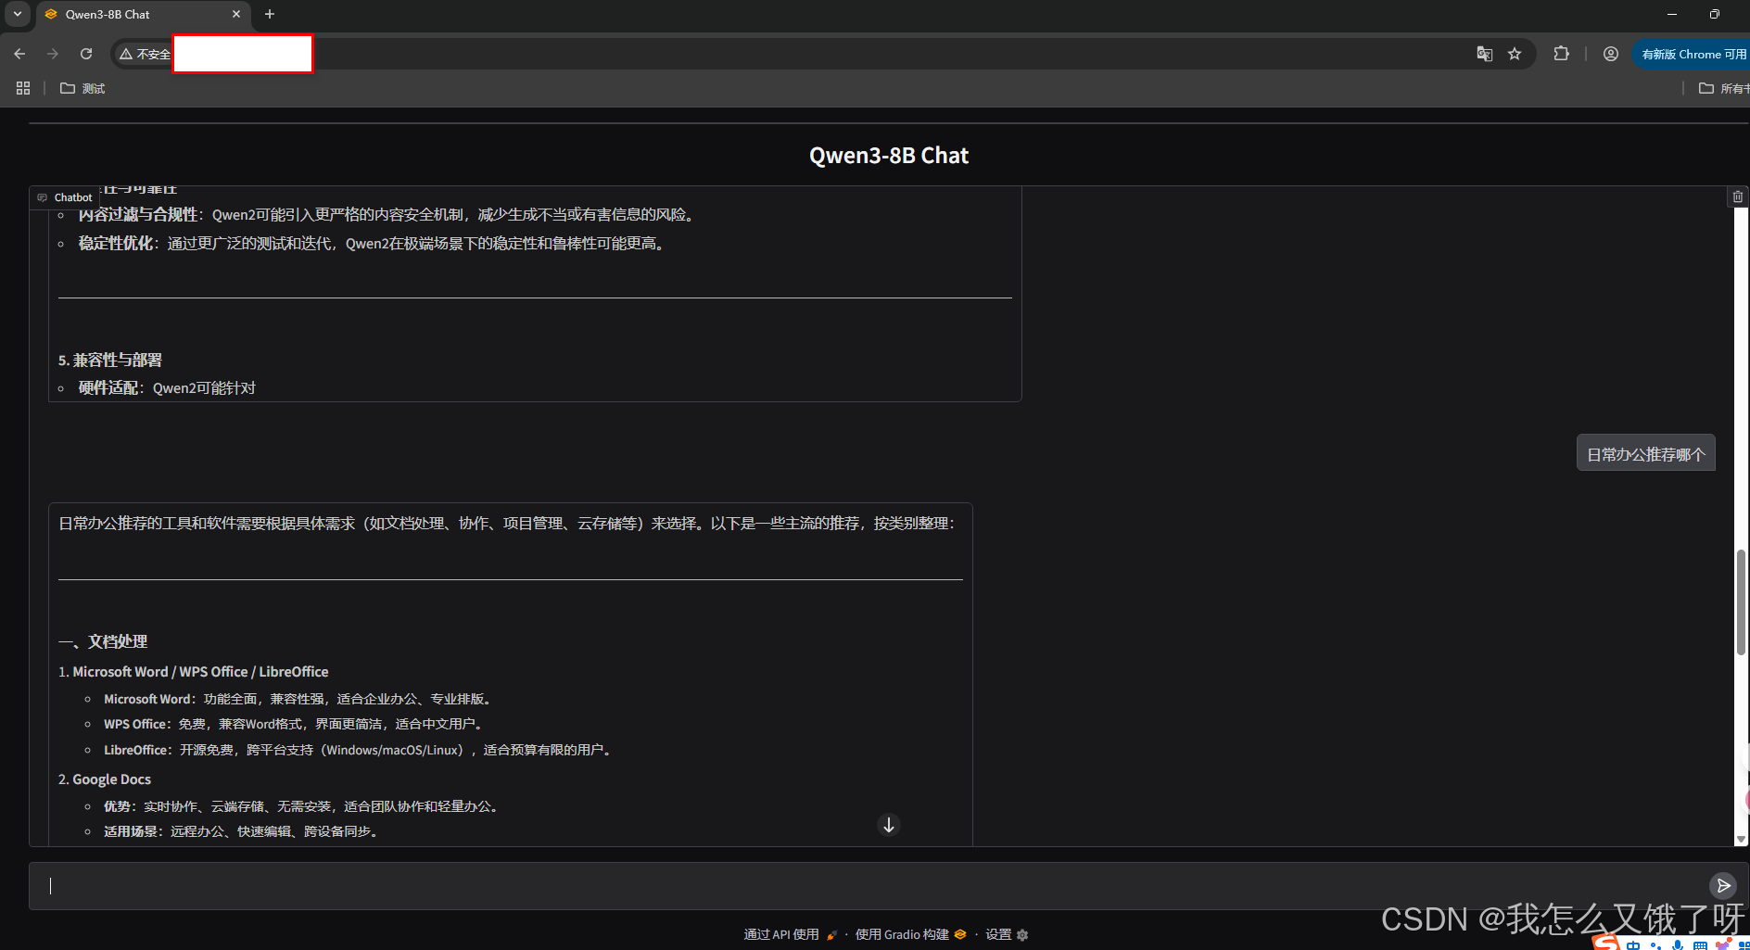
Task: Clear the chat with the trash icon
Action: pyautogui.click(x=1738, y=196)
